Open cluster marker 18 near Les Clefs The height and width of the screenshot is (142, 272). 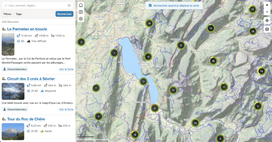pos(213,61)
